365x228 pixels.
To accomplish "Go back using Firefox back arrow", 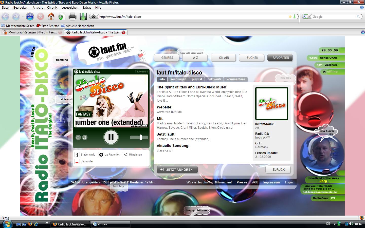I will click(x=5, y=17).
